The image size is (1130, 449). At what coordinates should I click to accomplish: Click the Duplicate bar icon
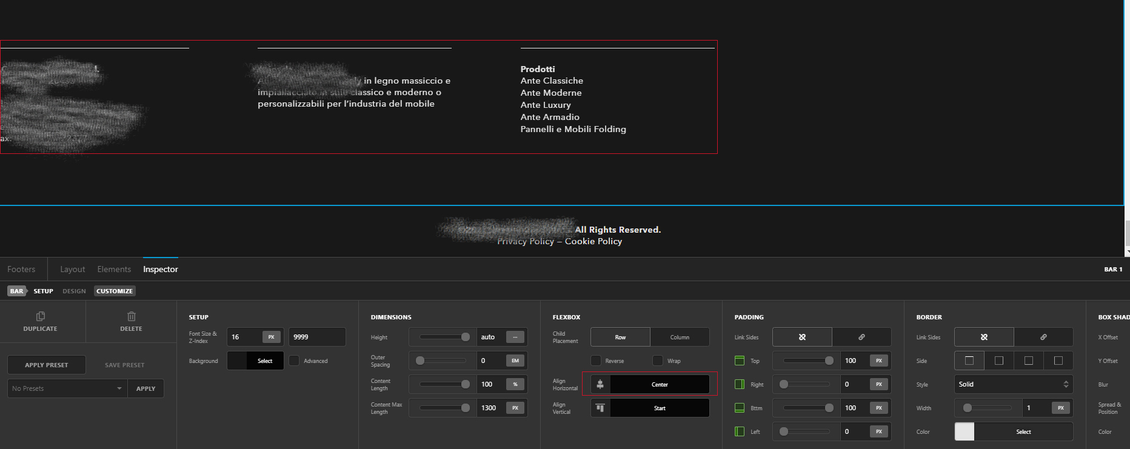[41, 316]
